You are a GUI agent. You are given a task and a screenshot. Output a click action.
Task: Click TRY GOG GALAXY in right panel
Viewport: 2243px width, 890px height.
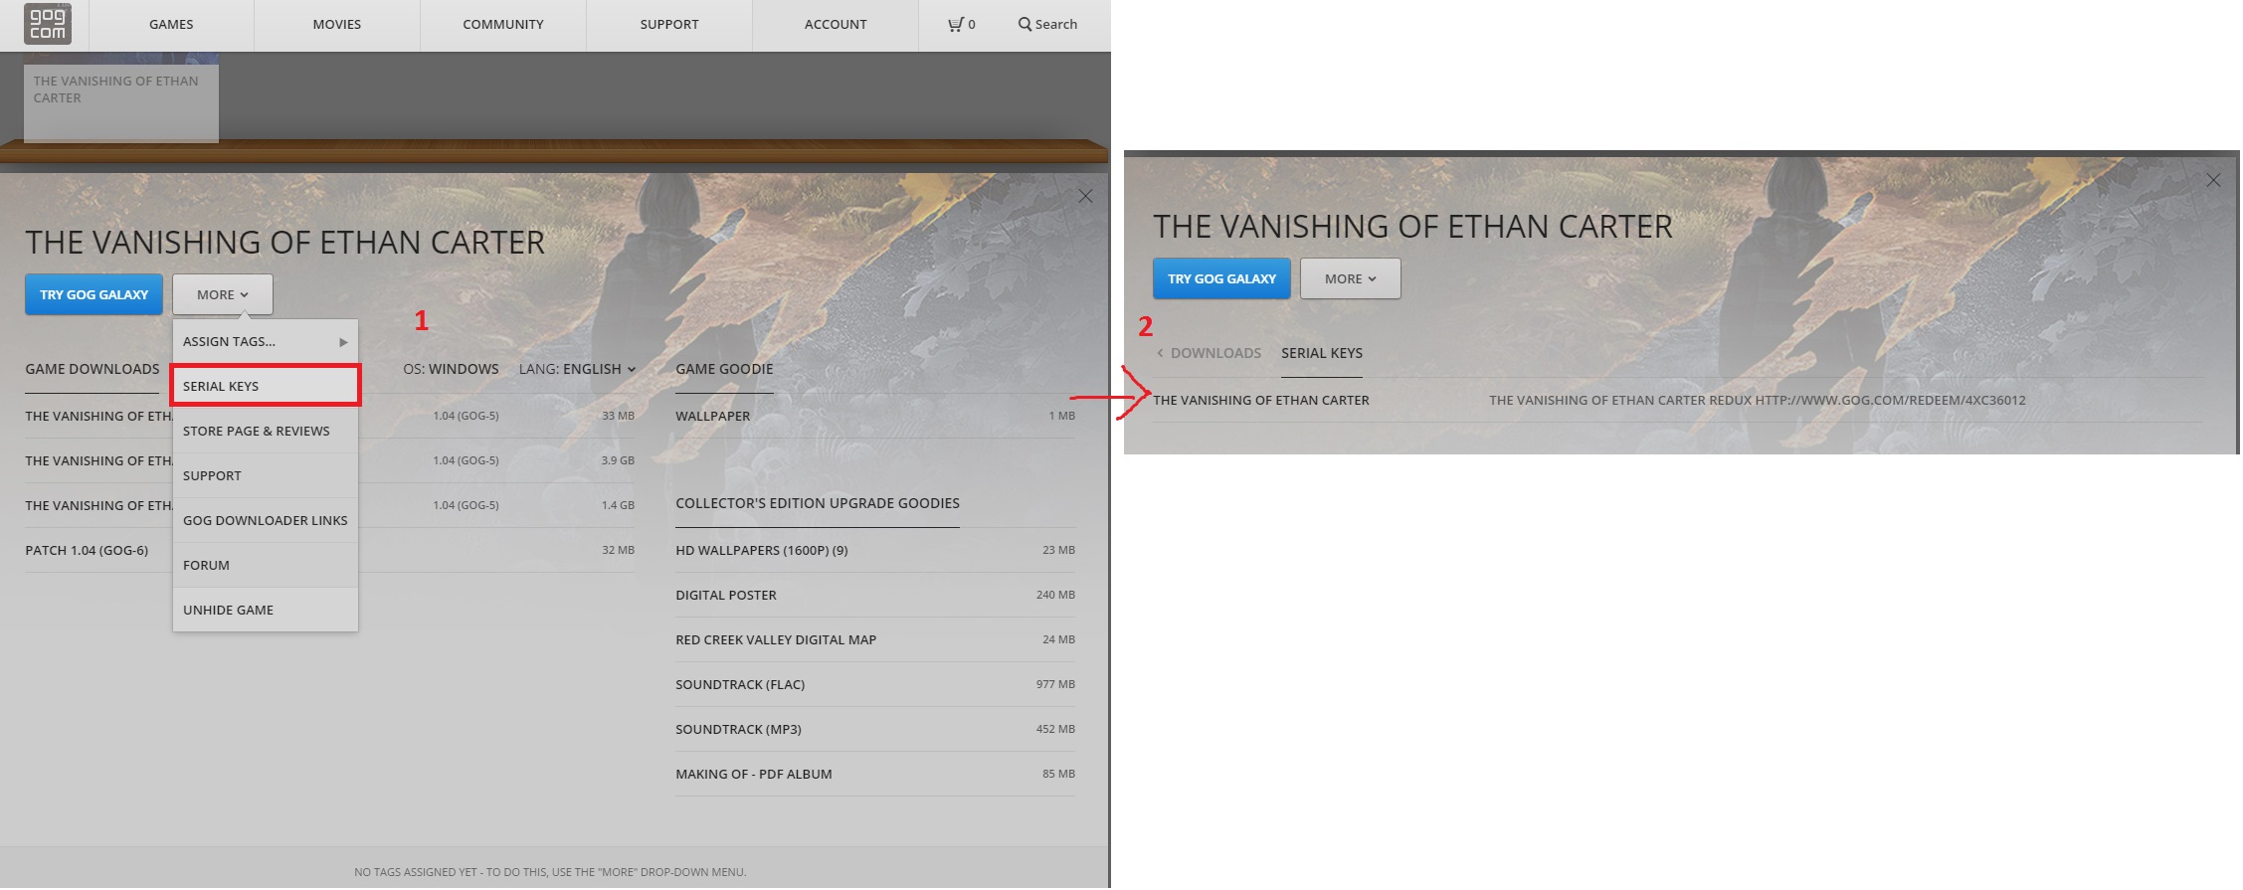point(1221,278)
